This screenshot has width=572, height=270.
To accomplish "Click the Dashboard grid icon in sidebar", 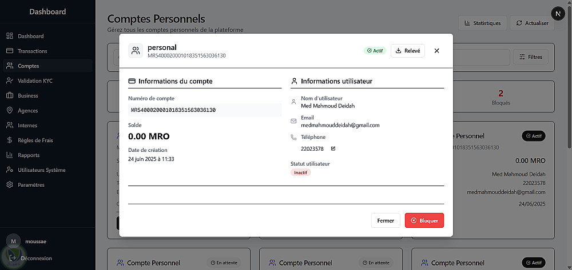I will 10,36.
